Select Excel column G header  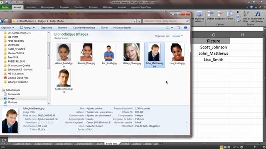[213, 35]
